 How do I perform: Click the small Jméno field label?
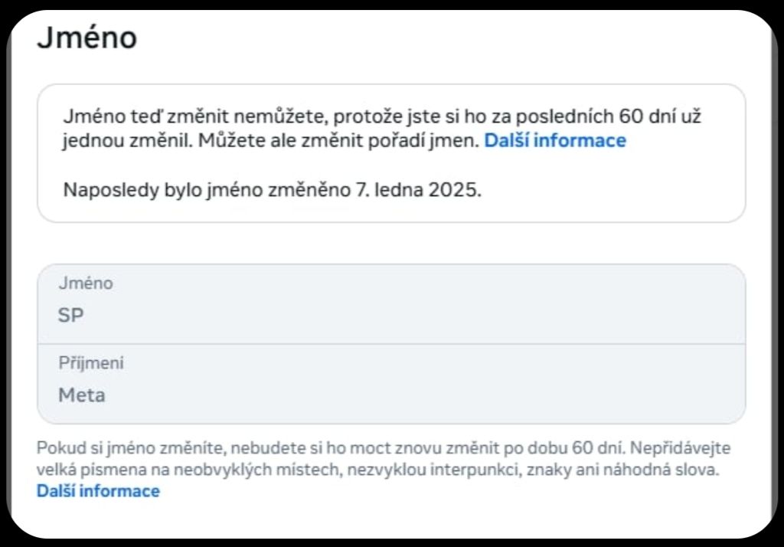tap(86, 283)
